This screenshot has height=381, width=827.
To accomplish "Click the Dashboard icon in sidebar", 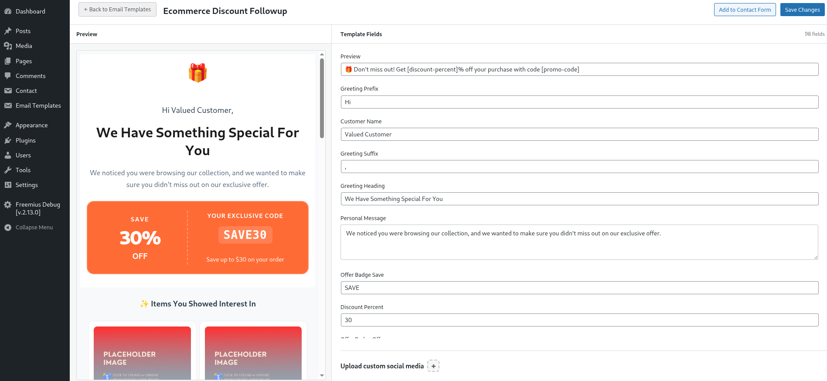I will click(x=8, y=11).
